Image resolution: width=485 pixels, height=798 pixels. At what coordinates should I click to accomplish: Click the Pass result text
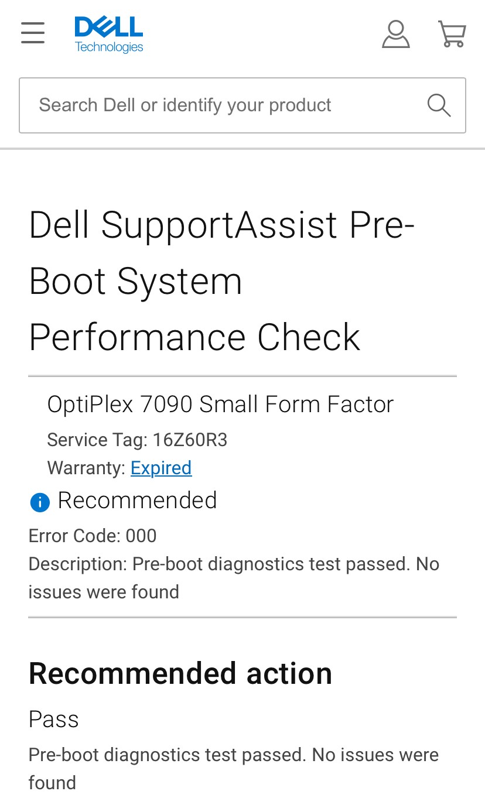coord(54,719)
